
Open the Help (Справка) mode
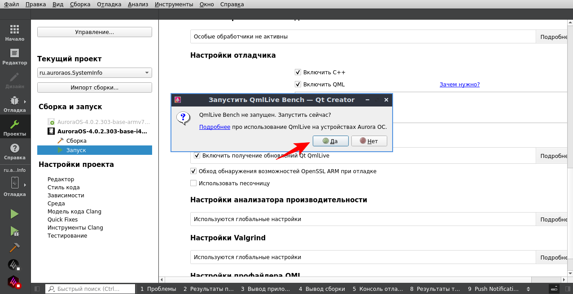15,151
